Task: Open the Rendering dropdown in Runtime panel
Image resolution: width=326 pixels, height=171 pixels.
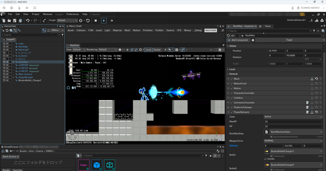Action: point(108,50)
